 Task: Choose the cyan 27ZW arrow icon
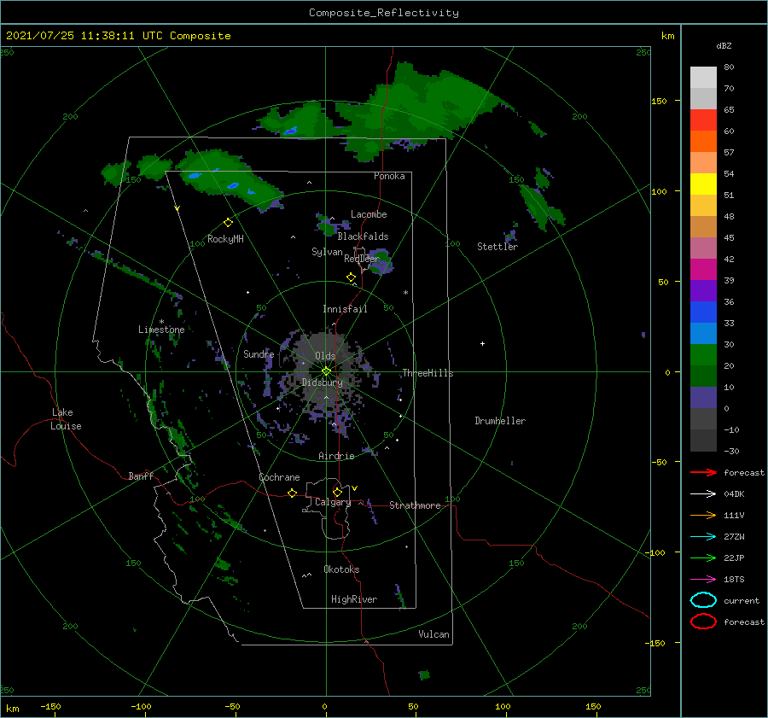coord(703,537)
